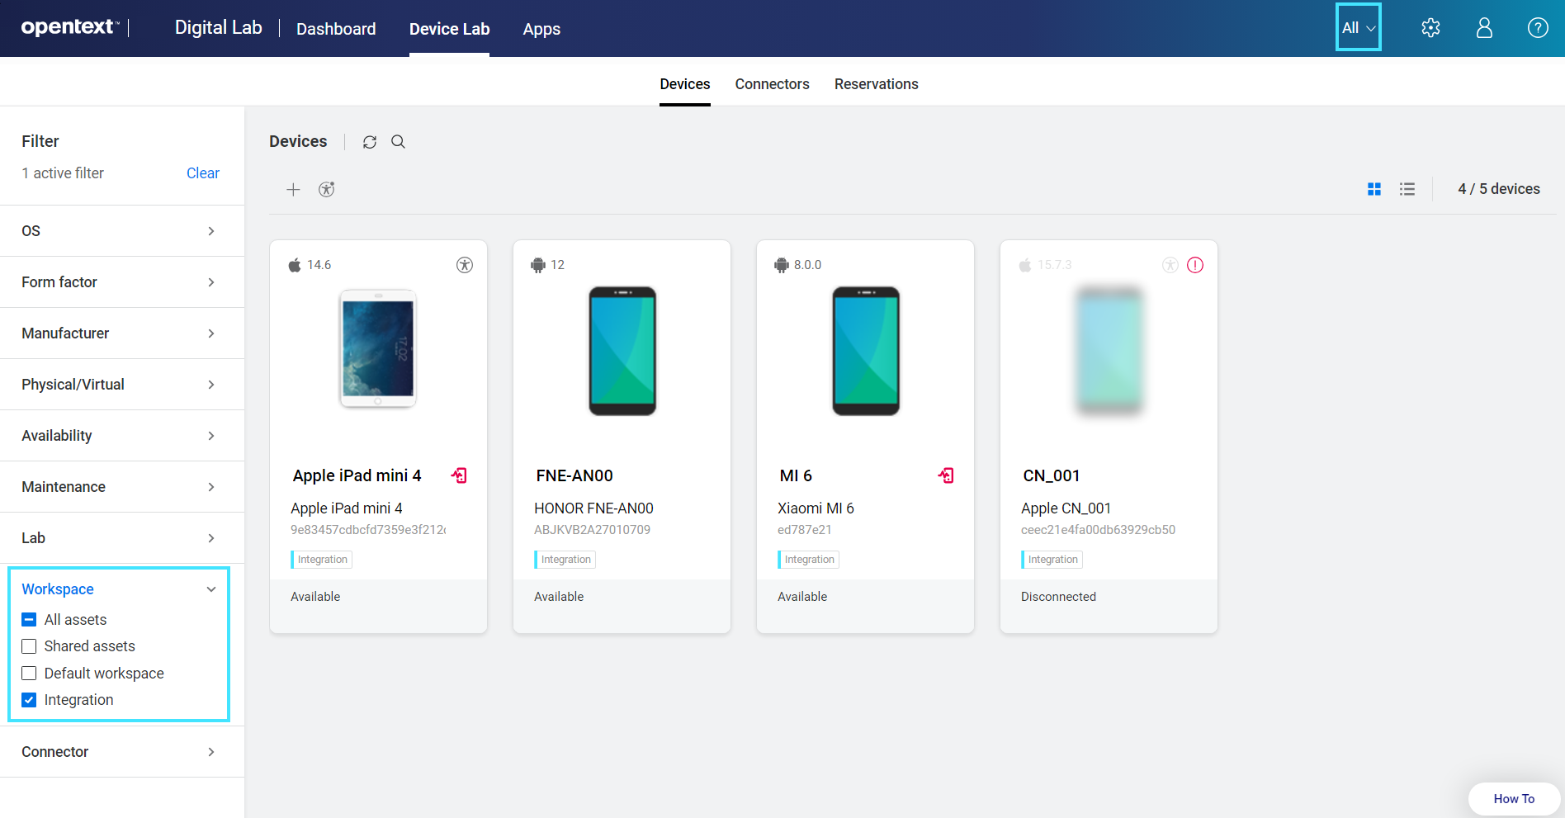The width and height of the screenshot is (1565, 818).
Task: Check the Shared assets checkbox
Action: [29, 646]
